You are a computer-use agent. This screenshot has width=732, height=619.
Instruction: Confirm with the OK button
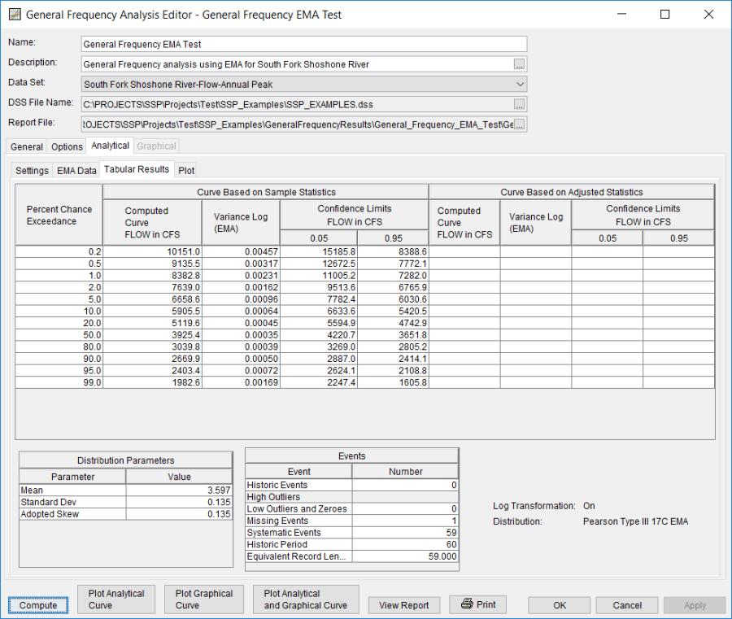(560, 605)
